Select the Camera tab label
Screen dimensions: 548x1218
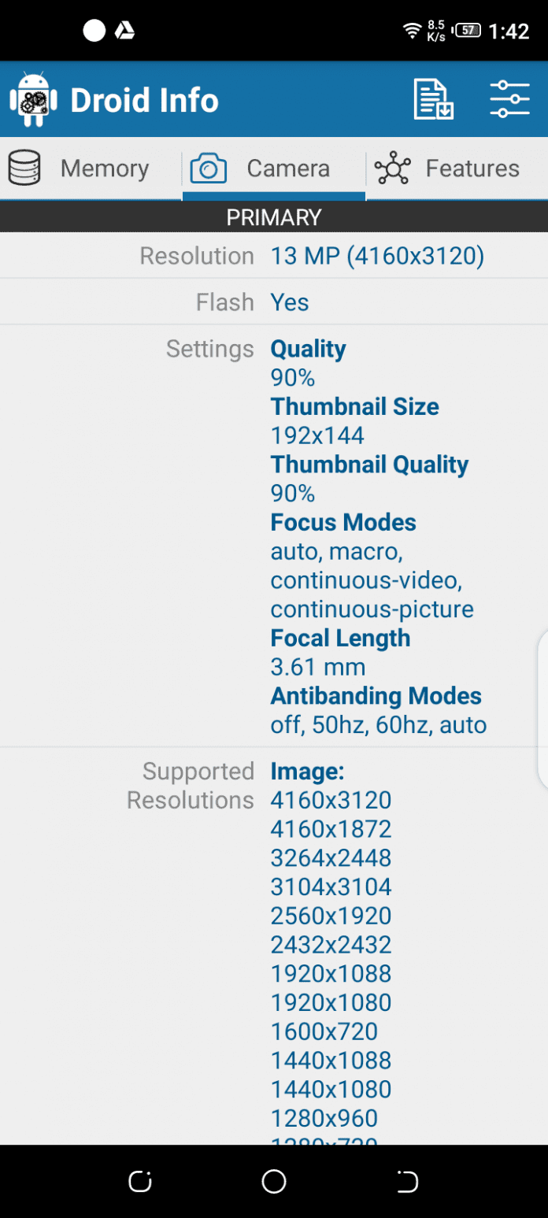coord(288,168)
